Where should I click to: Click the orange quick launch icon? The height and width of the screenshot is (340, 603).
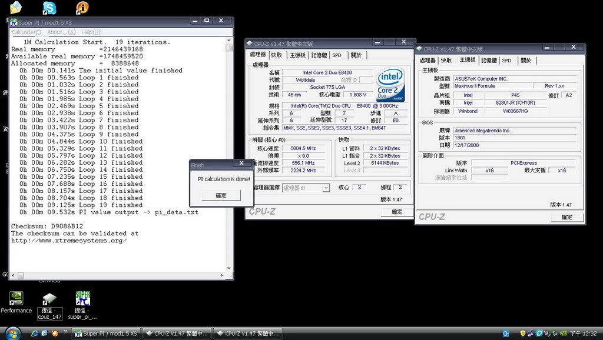[55, 334]
